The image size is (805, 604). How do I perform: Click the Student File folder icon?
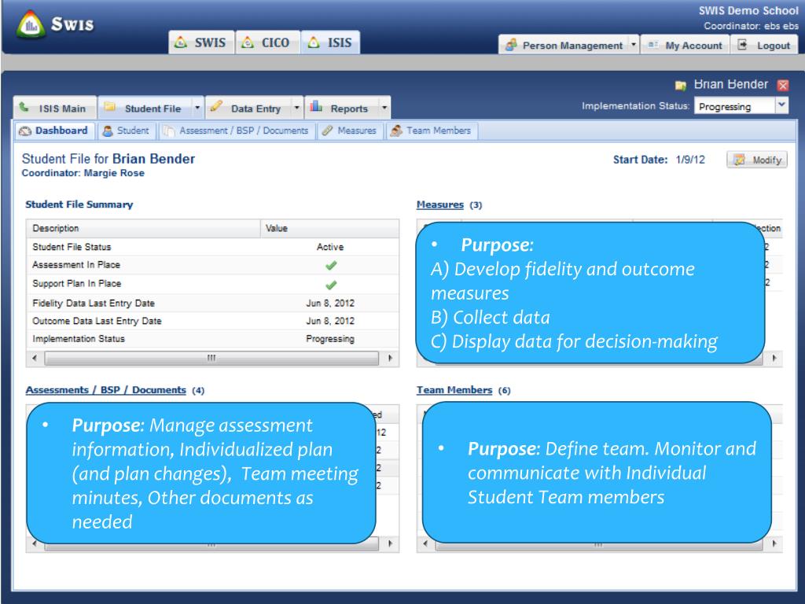click(110, 106)
